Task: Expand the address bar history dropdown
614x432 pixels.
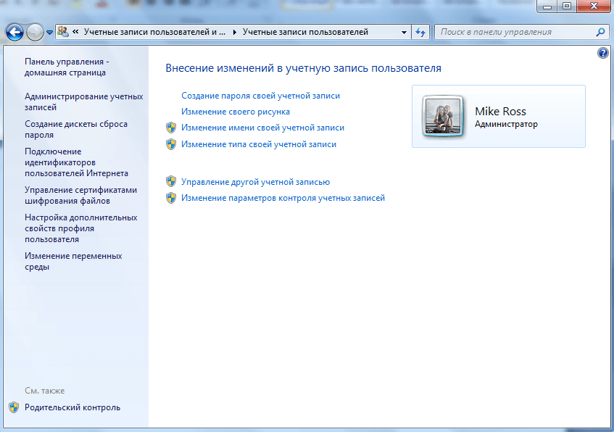Action: pos(404,33)
